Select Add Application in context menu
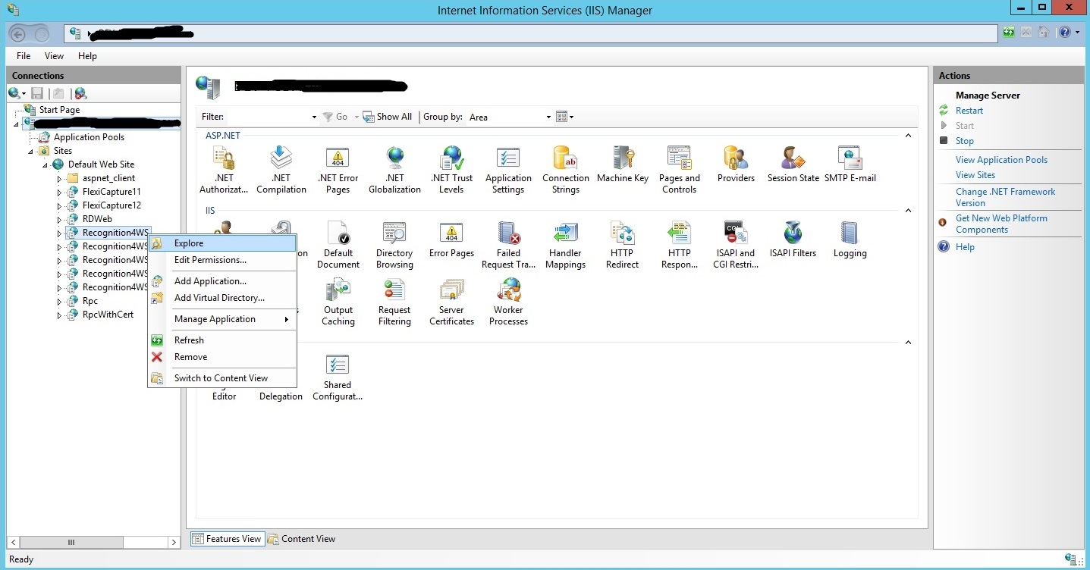The image size is (1090, 570). tap(221, 281)
